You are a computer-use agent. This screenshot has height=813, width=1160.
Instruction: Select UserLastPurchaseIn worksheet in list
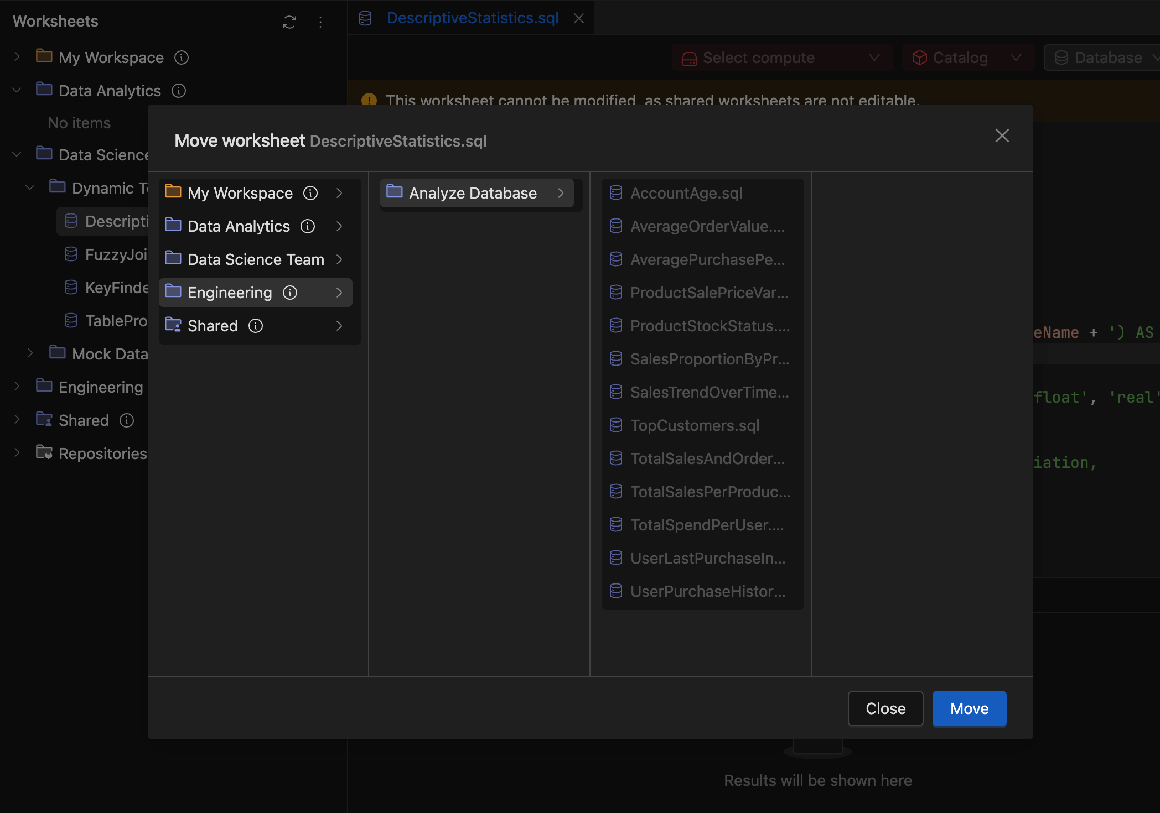tap(698, 558)
